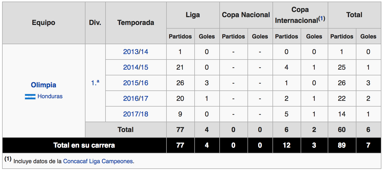Click footnote (1) beside Copa Internacional

coord(322,18)
